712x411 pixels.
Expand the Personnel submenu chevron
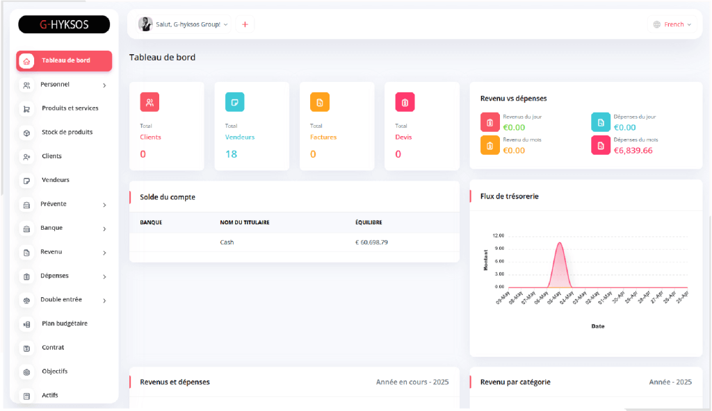click(104, 85)
